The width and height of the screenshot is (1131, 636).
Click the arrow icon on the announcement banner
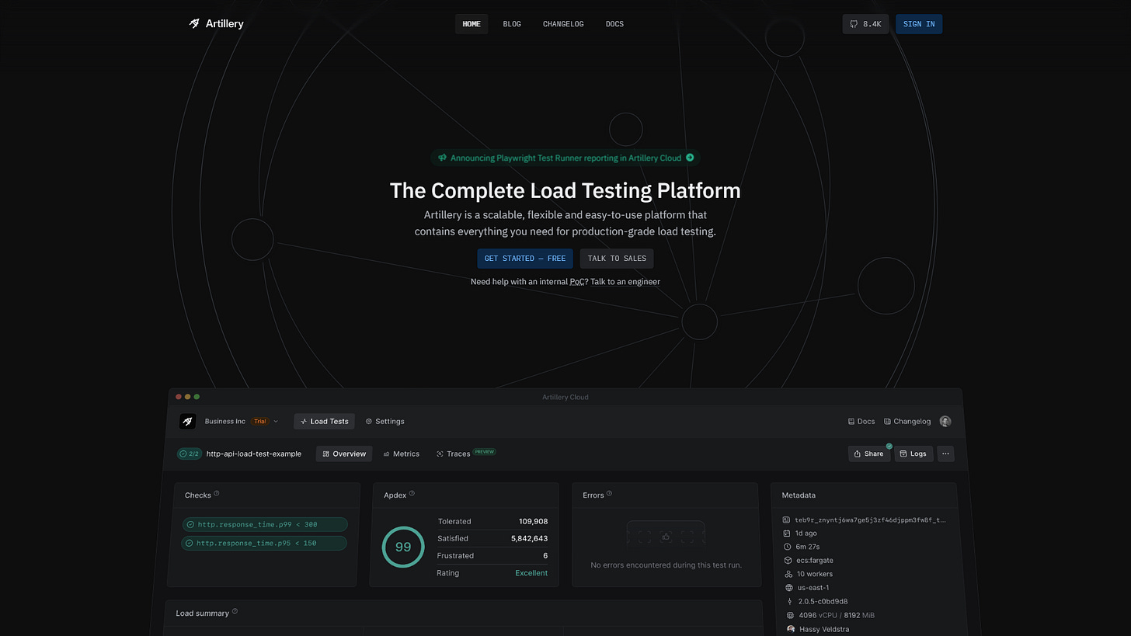pyautogui.click(x=690, y=158)
